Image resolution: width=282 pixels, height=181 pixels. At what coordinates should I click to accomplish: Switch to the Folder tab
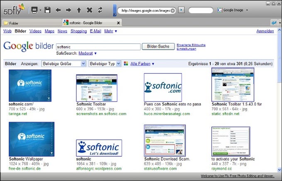point(32,23)
